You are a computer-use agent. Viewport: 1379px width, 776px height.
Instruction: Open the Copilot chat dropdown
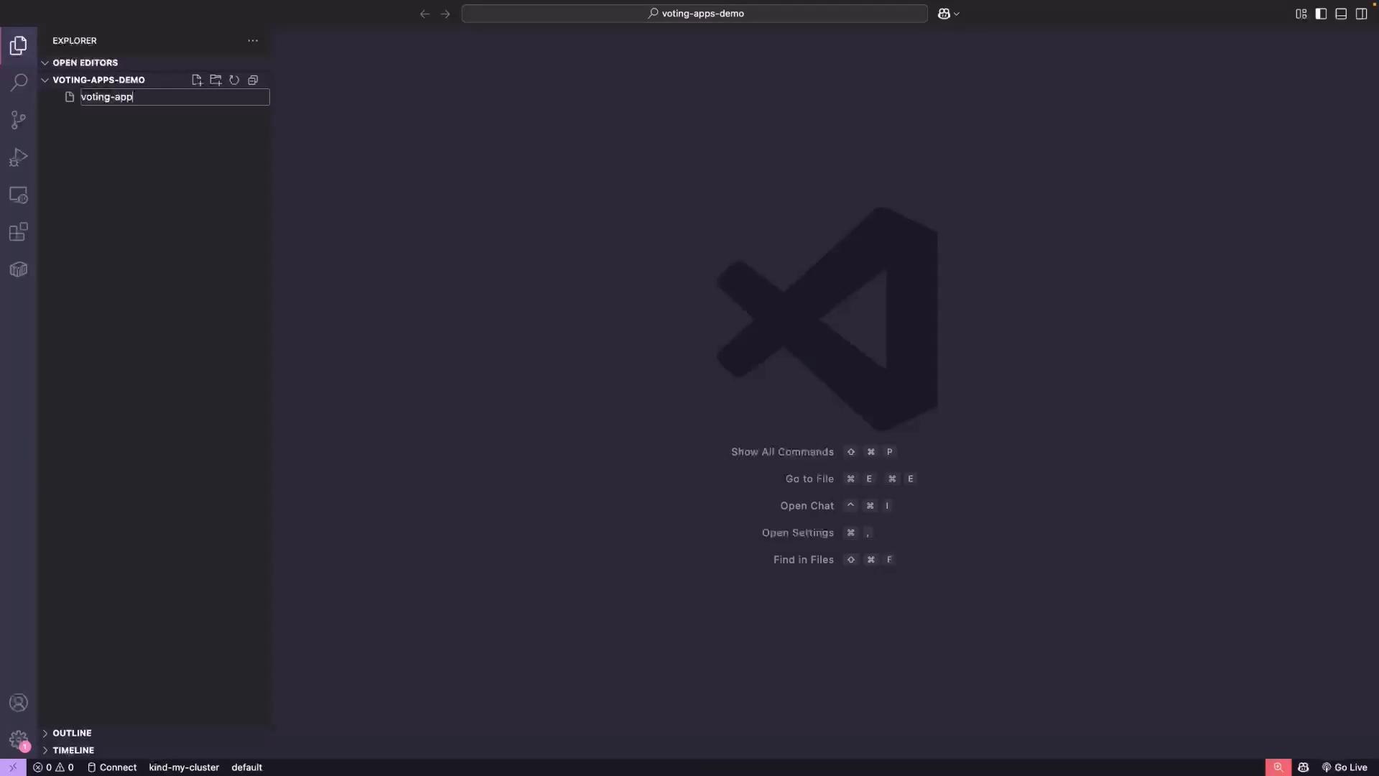pyautogui.click(x=949, y=14)
